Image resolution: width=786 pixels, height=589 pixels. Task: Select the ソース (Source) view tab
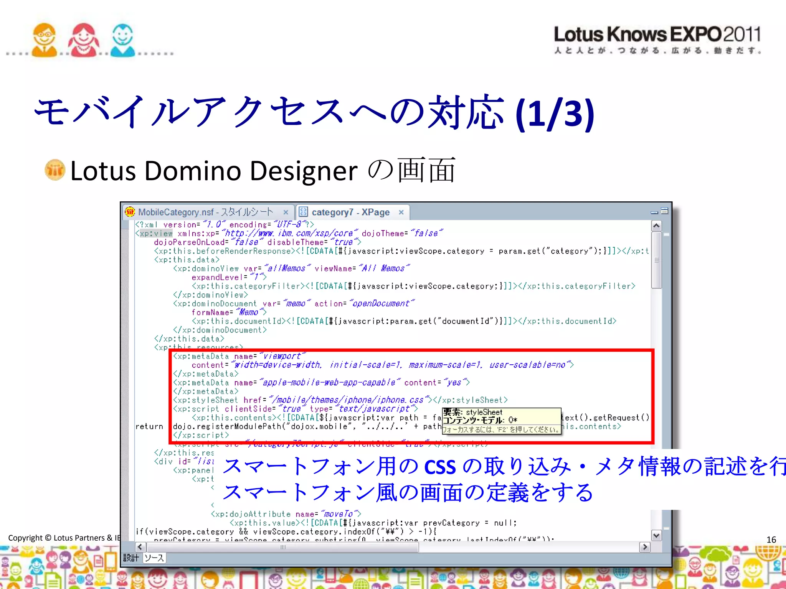click(x=154, y=558)
